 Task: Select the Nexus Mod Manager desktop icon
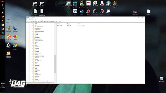tap(9, 55)
